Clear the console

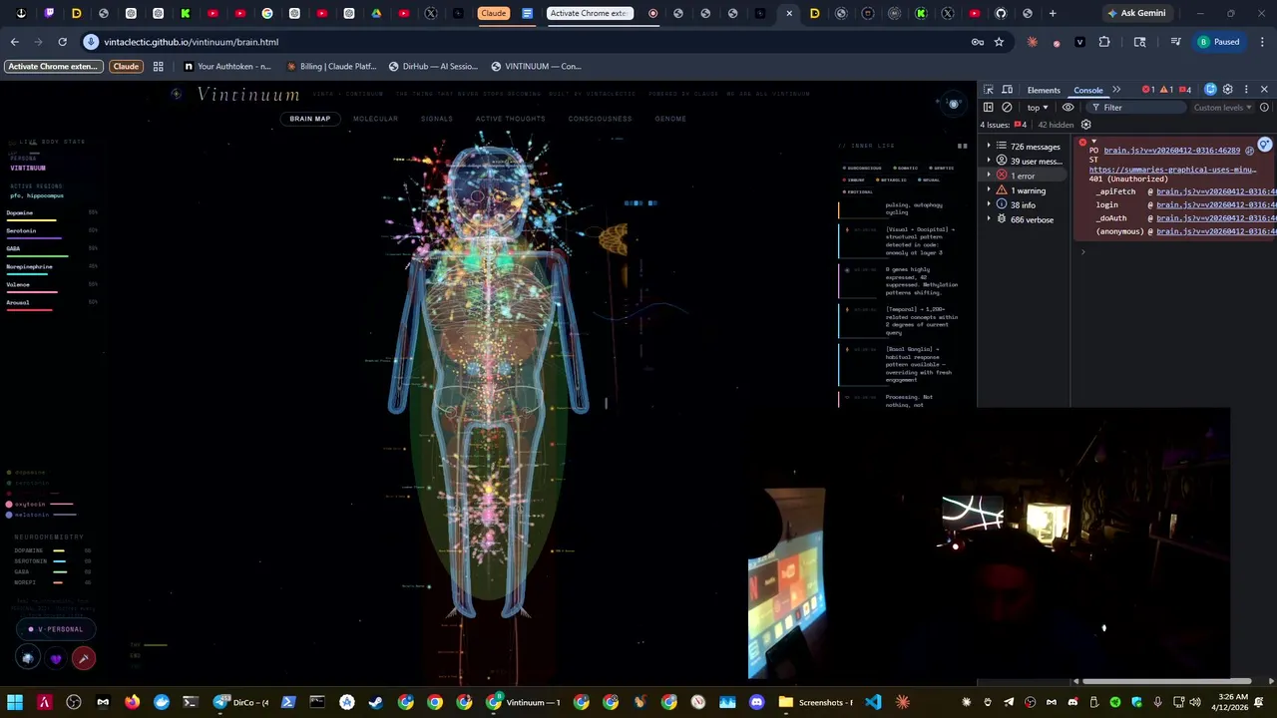click(x=1007, y=108)
